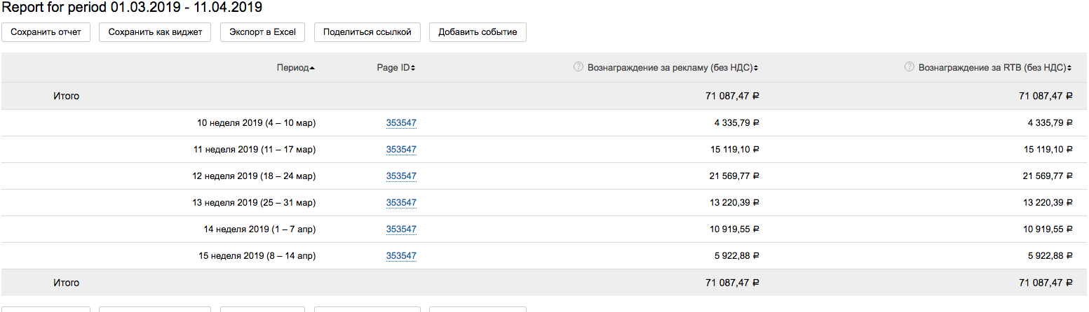Image resolution: width=1089 pixels, height=312 pixels.
Task: Sort by the "Период" column
Action: click(x=295, y=68)
